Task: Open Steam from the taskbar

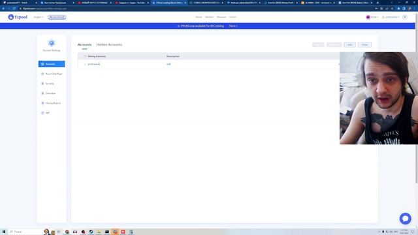Action: pos(91,232)
